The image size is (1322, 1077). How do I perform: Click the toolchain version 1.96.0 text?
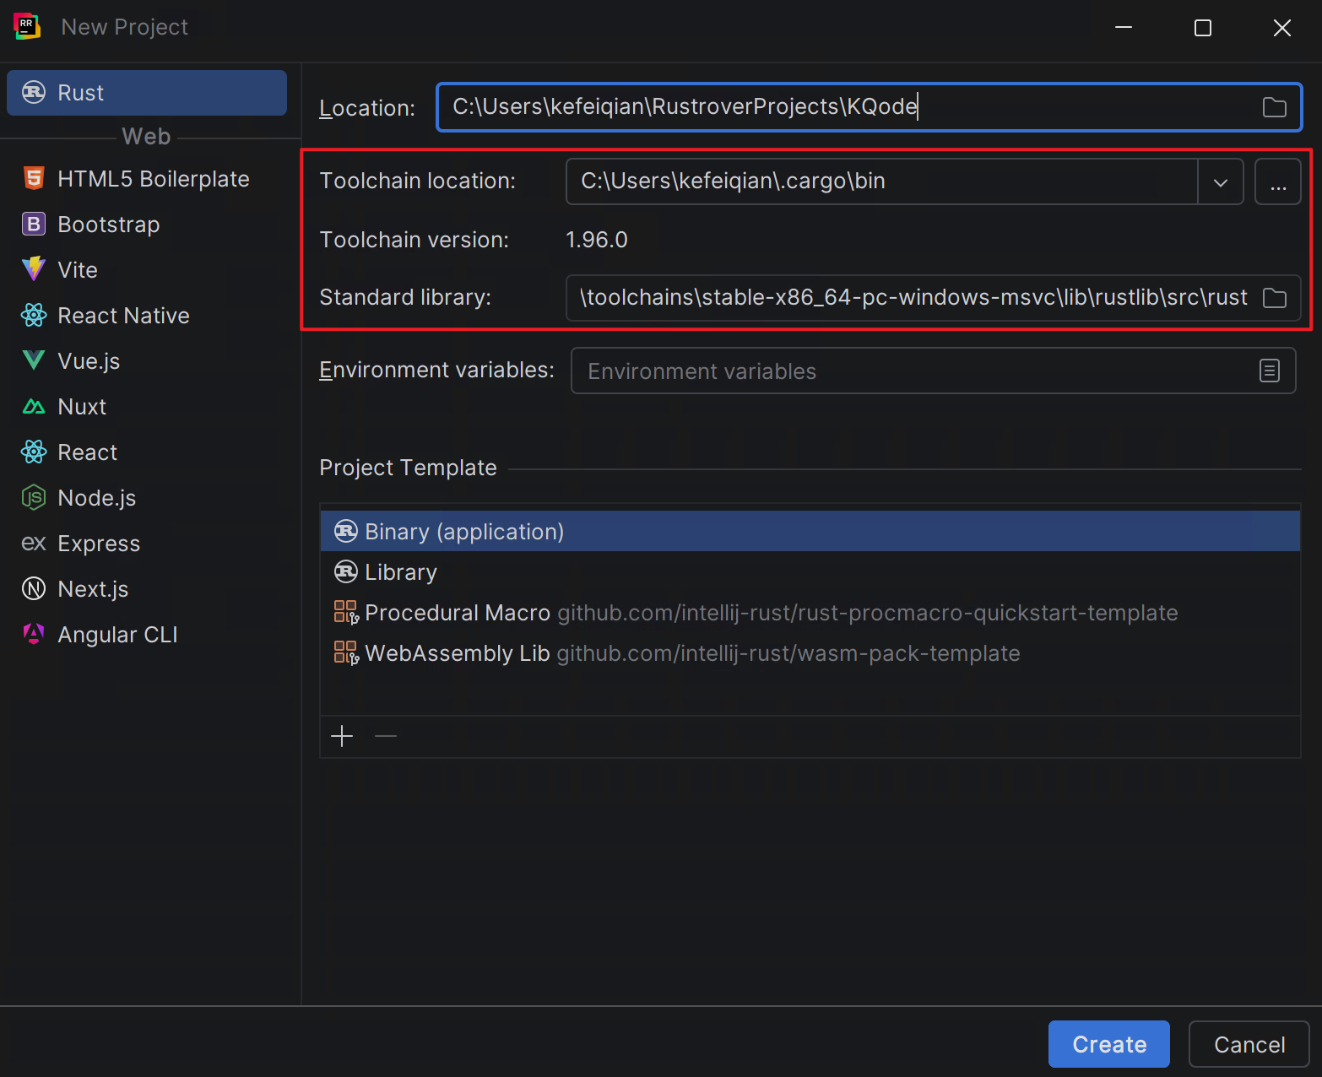click(597, 240)
